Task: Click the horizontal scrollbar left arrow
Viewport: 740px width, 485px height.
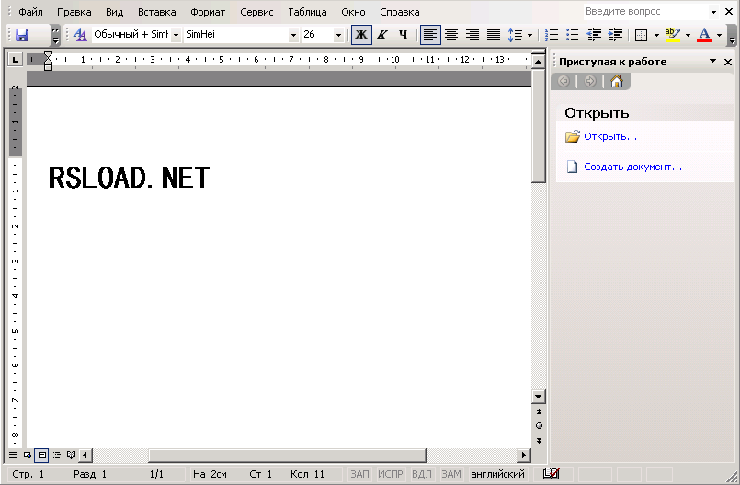Action: click(x=85, y=456)
